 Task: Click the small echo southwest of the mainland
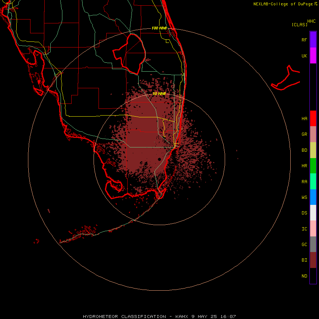(49, 211)
